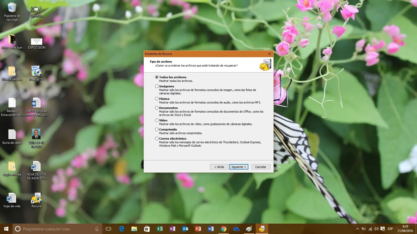
Task: Select the 'hoja de vida' Word document
Action: 12,200
